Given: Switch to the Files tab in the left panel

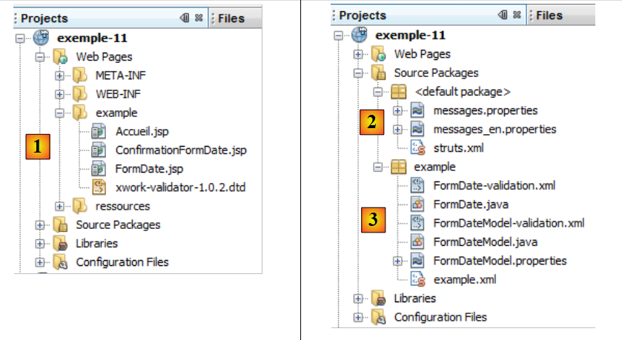Looking at the screenshot, I should pos(231,19).
